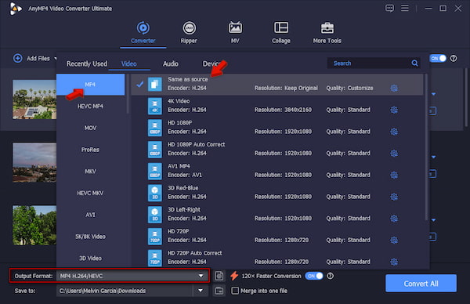Select ProRes format category
The height and width of the screenshot is (304, 470).
[91, 150]
